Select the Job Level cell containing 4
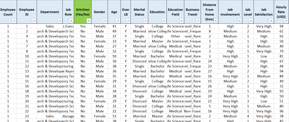289x122 pixels. (x=248, y=116)
